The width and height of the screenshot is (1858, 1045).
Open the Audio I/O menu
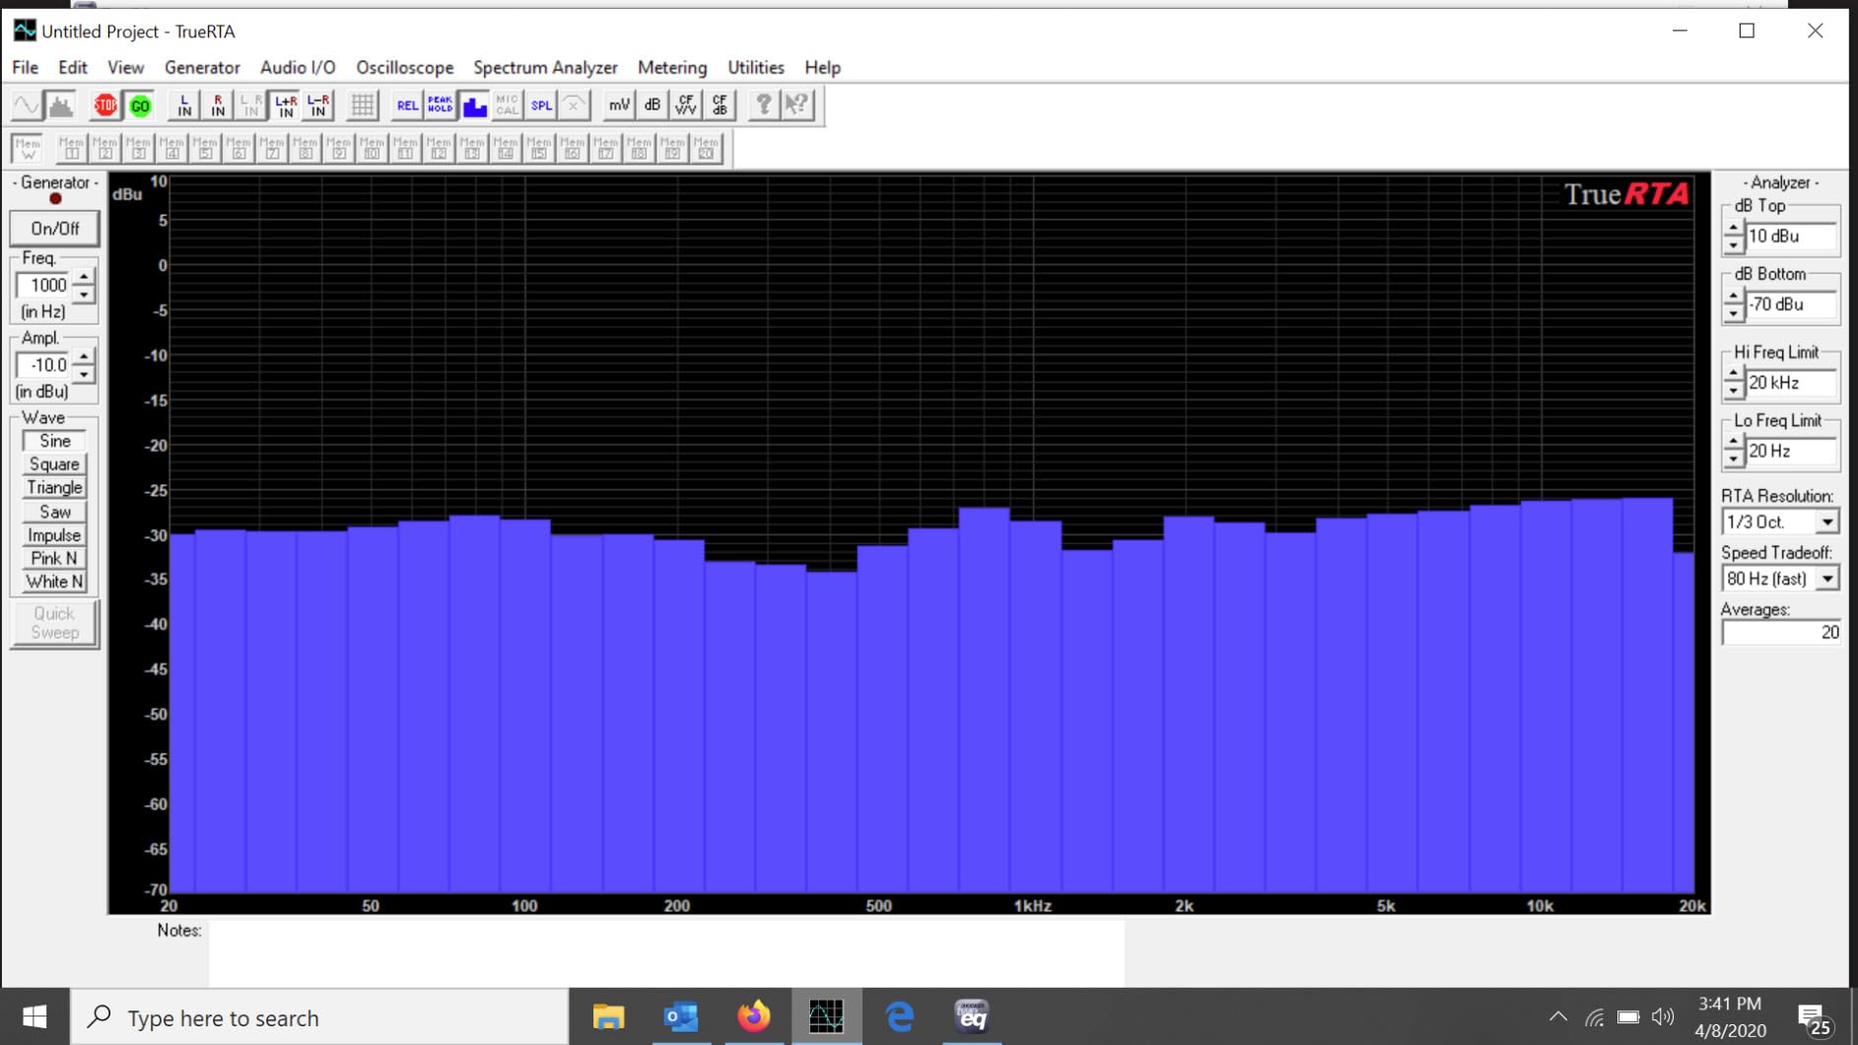[x=298, y=67]
